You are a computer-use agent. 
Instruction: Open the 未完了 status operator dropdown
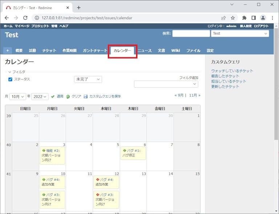(88, 79)
